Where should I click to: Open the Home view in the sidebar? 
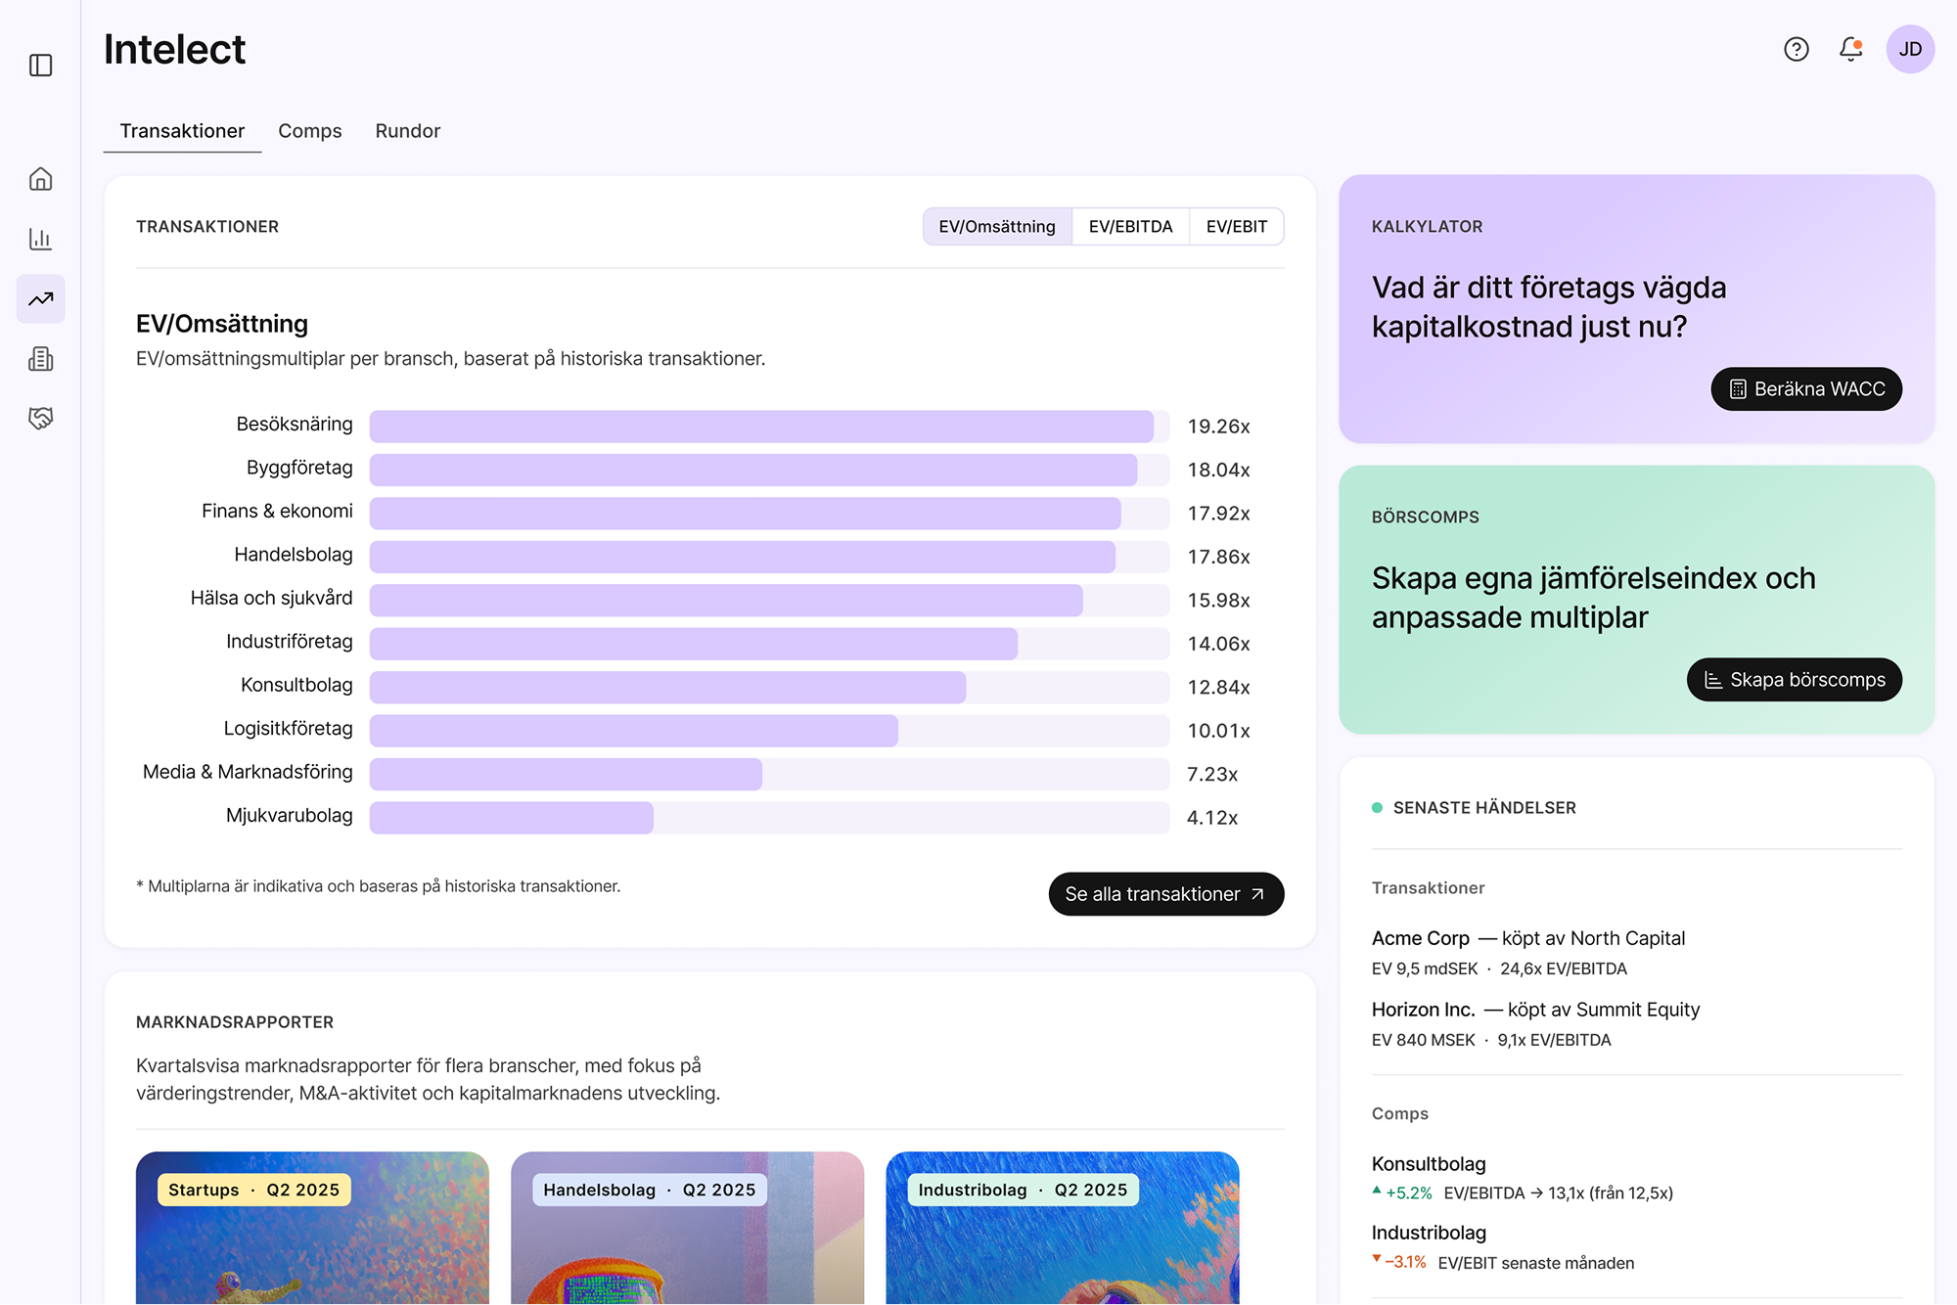40,179
